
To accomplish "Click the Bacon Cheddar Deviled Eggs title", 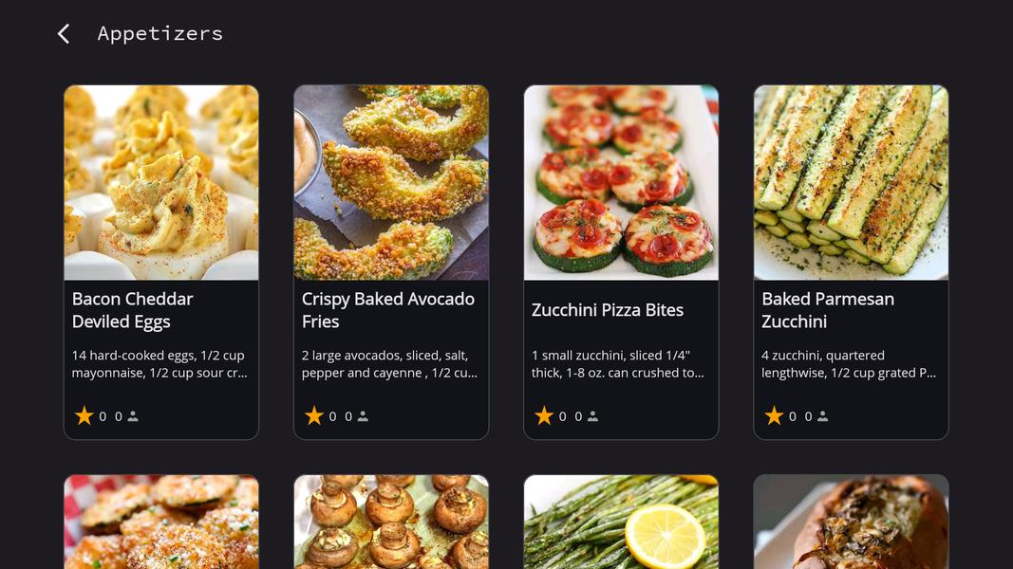I will coord(133,310).
